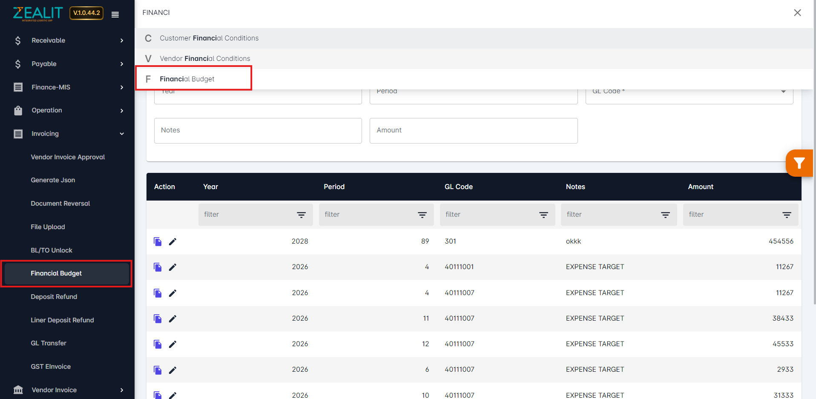Click the hamburger menu icon beside version badge
Screen dimensions: 816x399
(115, 14)
